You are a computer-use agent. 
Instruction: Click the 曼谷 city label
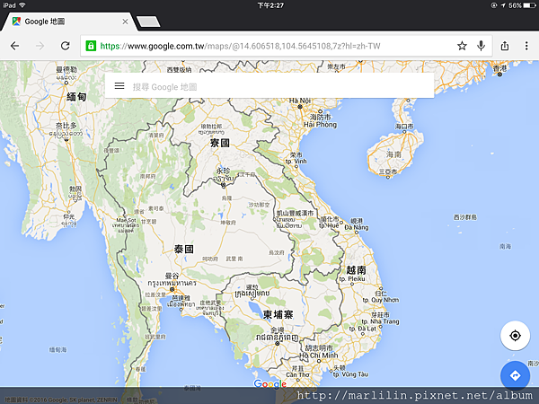coord(172,276)
